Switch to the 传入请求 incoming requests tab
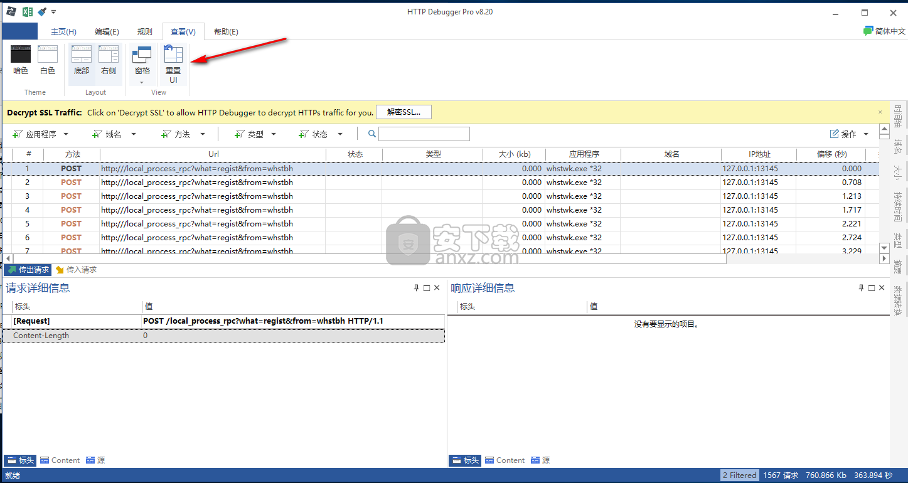Screen dimensions: 908x483 tap(76, 270)
